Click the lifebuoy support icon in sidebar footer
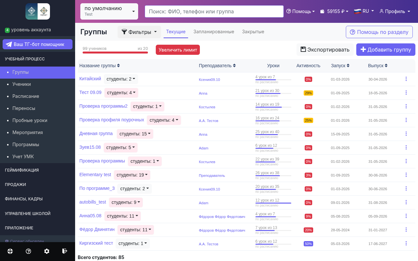The height and width of the screenshot is (261, 418). [x=10, y=251]
